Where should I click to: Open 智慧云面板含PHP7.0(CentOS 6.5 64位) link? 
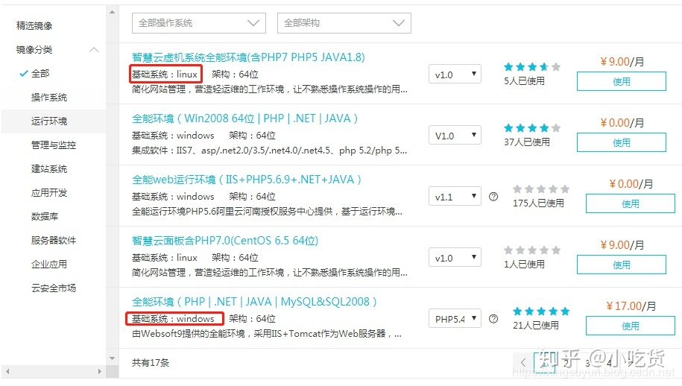pos(225,241)
